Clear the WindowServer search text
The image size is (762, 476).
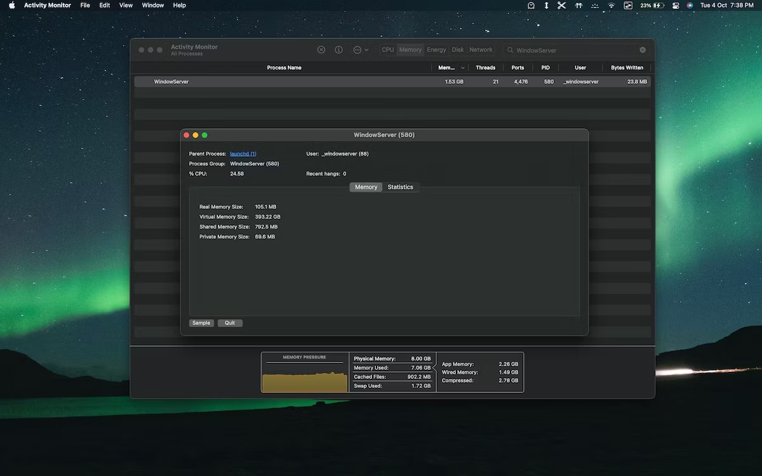click(643, 50)
